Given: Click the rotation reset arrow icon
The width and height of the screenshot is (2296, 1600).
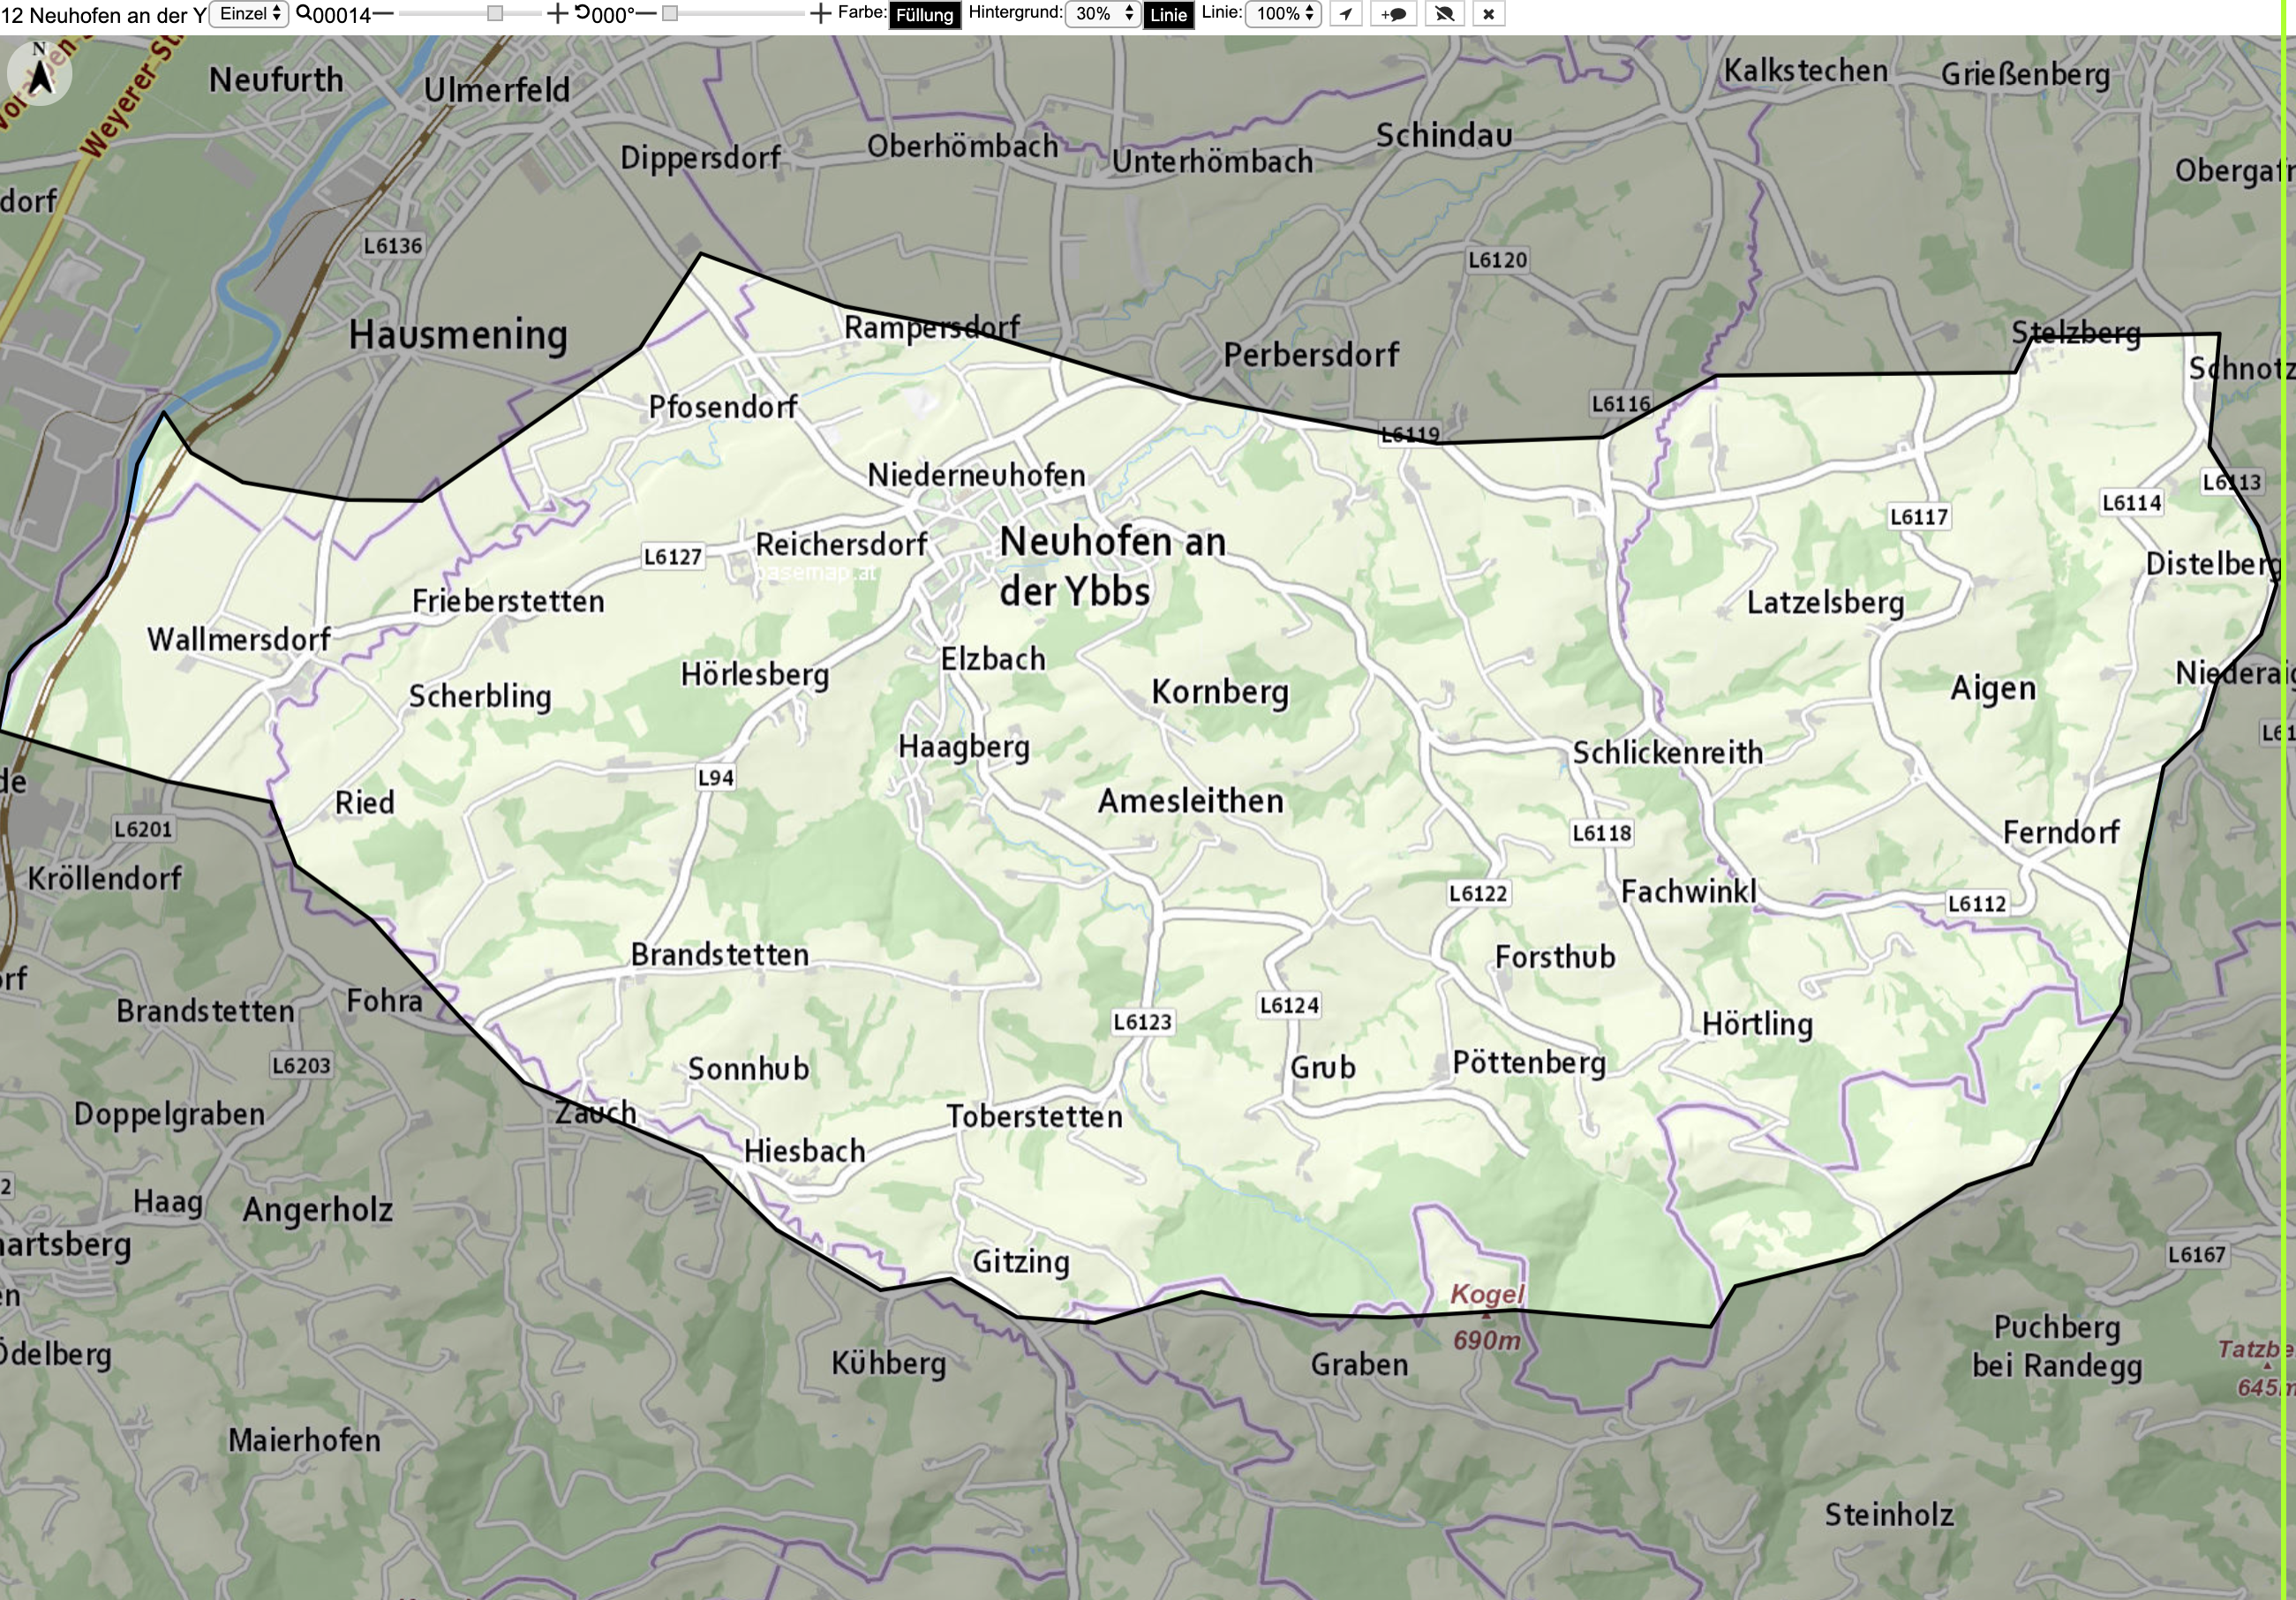Looking at the screenshot, I should point(582,13).
